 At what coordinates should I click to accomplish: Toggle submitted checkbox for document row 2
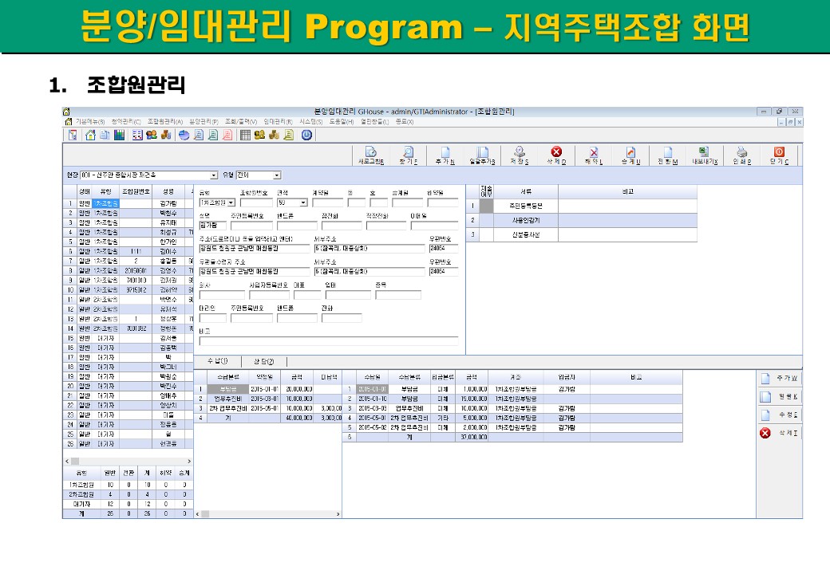point(486,220)
